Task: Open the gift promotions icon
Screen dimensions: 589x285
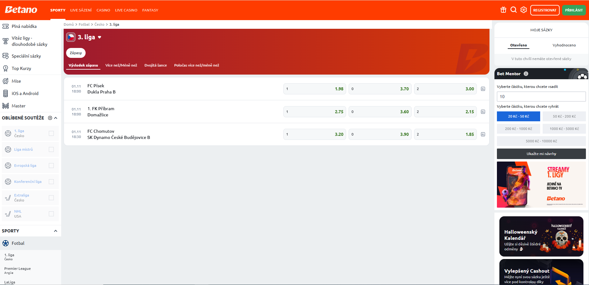Action: (503, 10)
